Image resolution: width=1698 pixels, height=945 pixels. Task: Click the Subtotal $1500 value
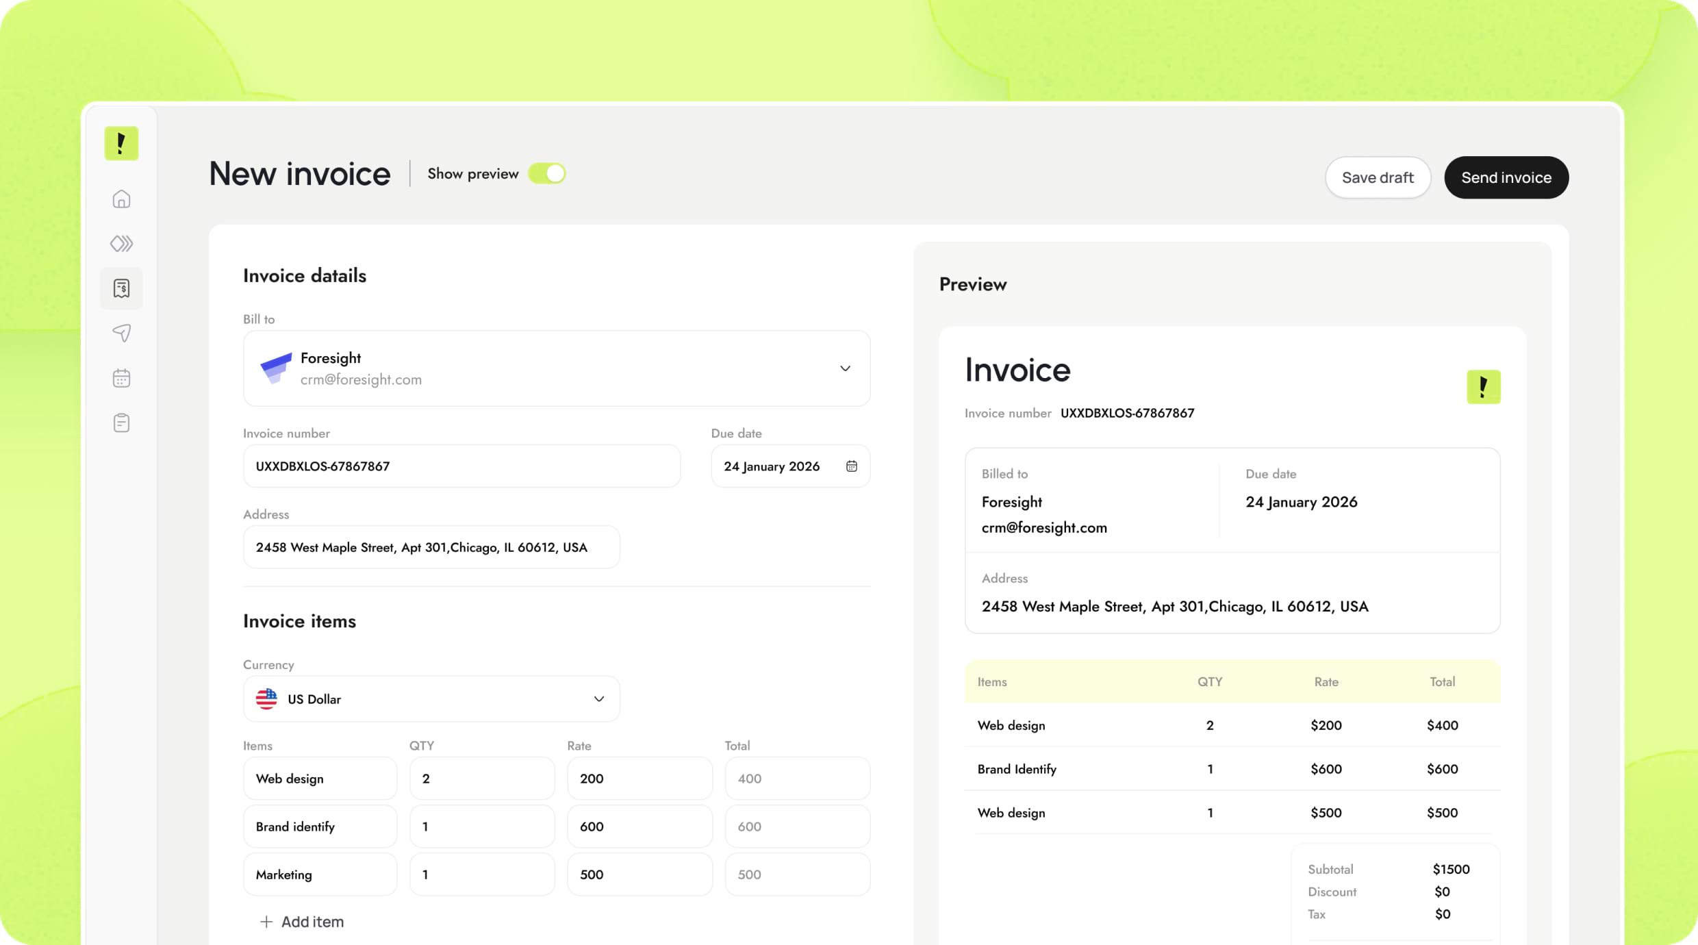[x=1451, y=869]
